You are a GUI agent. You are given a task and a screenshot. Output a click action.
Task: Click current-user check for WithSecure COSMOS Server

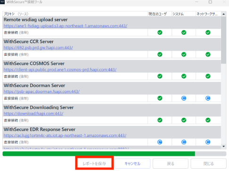(x=160, y=76)
